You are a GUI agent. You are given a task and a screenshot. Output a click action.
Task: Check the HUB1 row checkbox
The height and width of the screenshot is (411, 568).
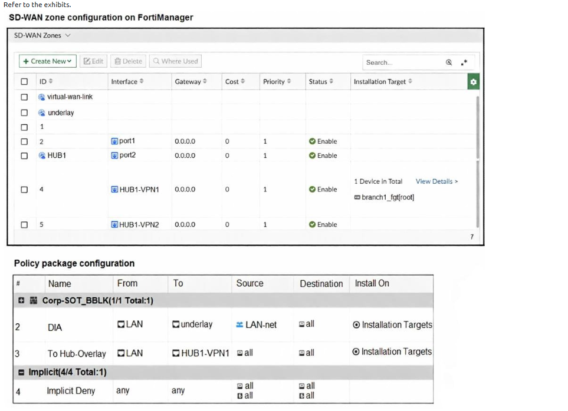(24, 156)
